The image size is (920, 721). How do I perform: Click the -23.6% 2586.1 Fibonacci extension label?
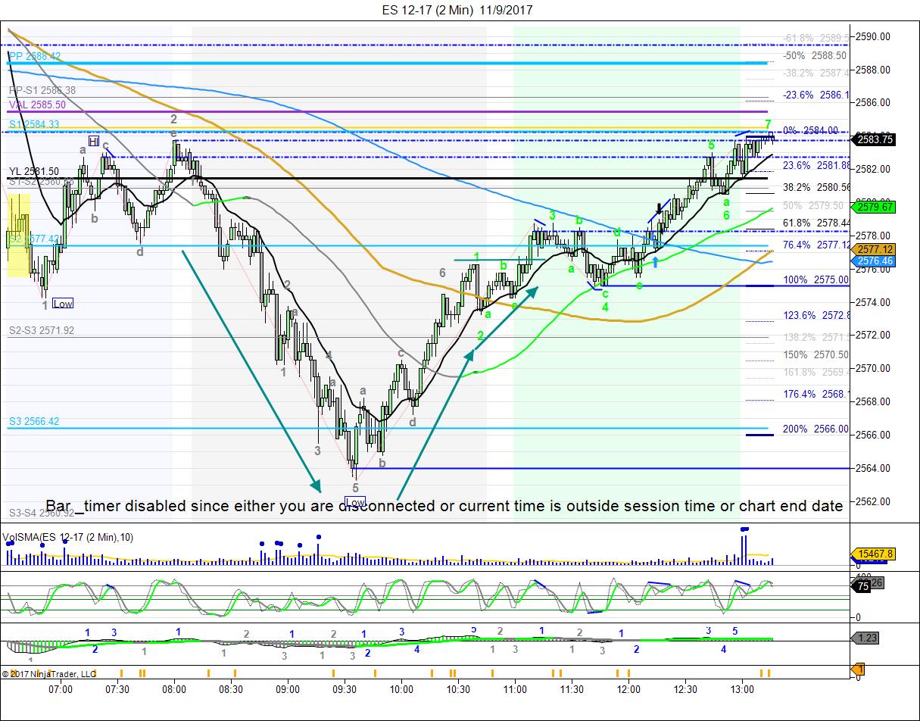click(x=816, y=95)
